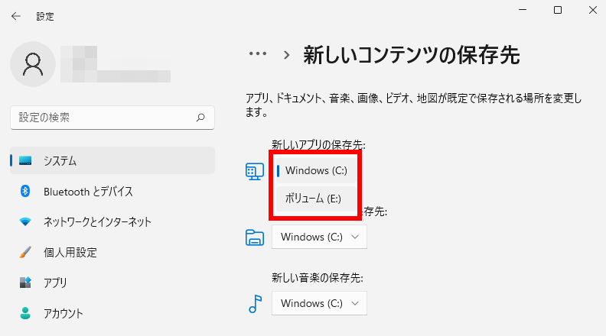Focus the 設定の検索 search field
The image size is (606, 336).
coord(112,118)
